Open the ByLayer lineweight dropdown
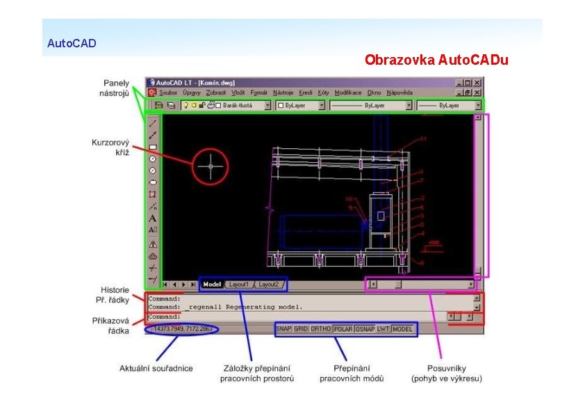Viewport: 585px width, 414px height. [x=478, y=106]
